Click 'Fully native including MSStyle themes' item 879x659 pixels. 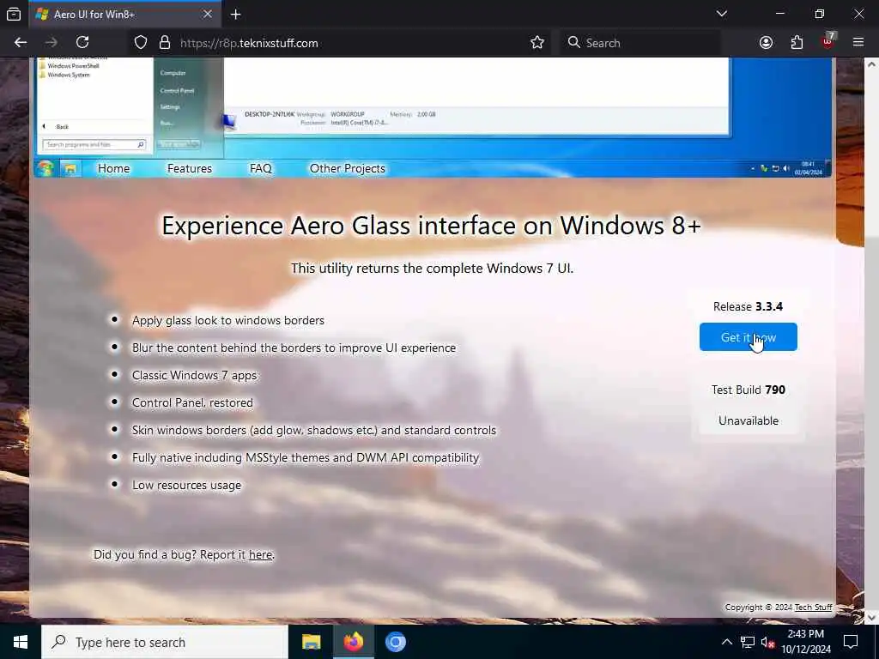coord(306,458)
